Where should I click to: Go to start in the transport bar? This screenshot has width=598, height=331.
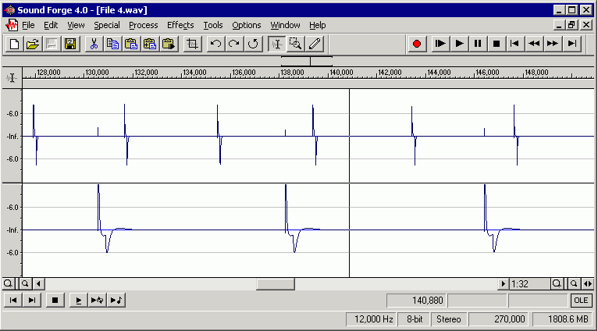click(515, 44)
